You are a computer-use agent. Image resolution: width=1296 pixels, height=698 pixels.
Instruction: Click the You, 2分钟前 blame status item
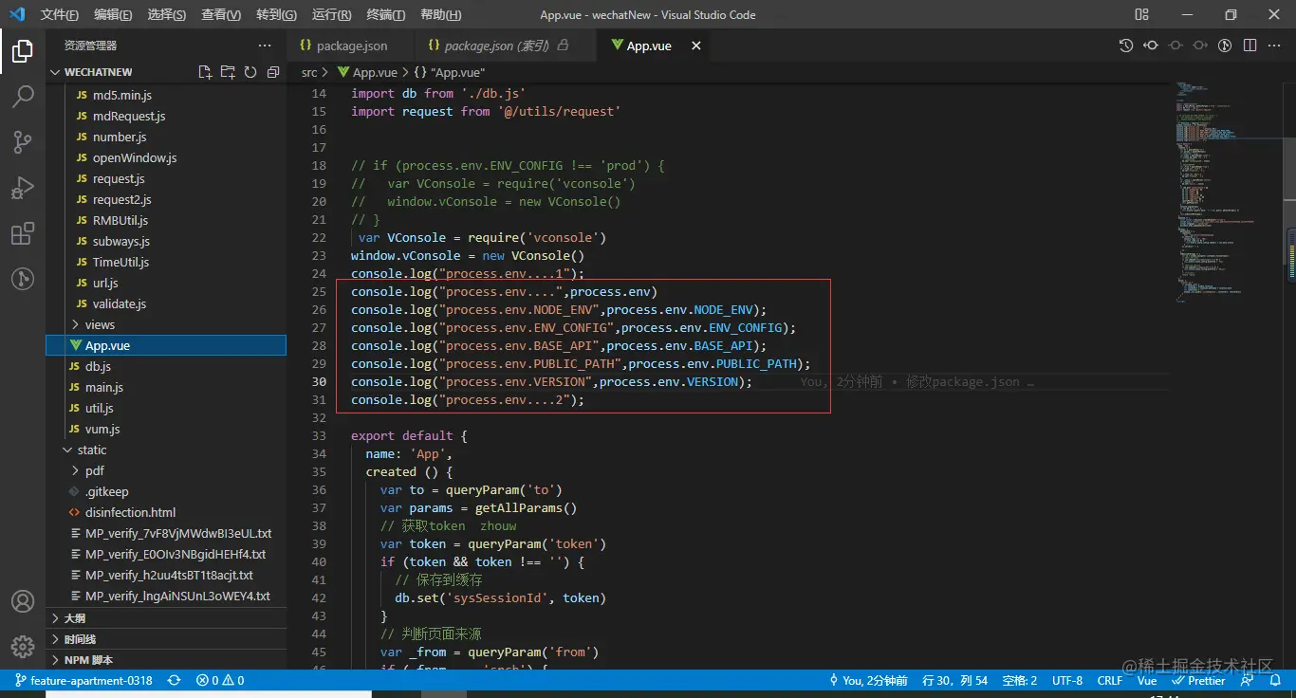coord(868,680)
